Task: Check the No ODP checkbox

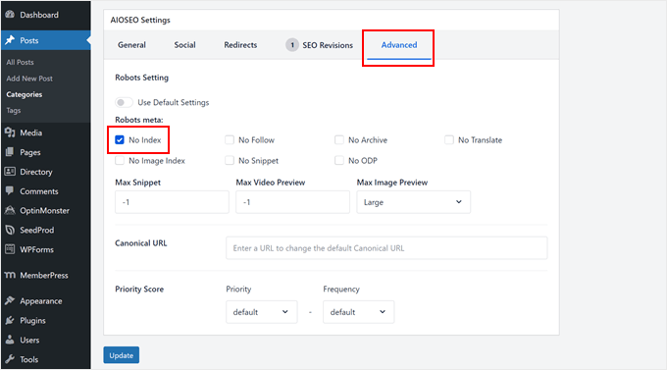Action: [x=339, y=160]
